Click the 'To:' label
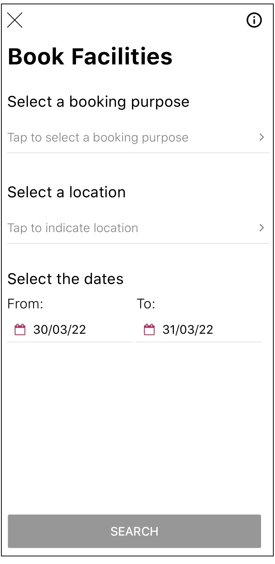Image resolution: width=275 pixels, height=564 pixels. [x=146, y=304]
